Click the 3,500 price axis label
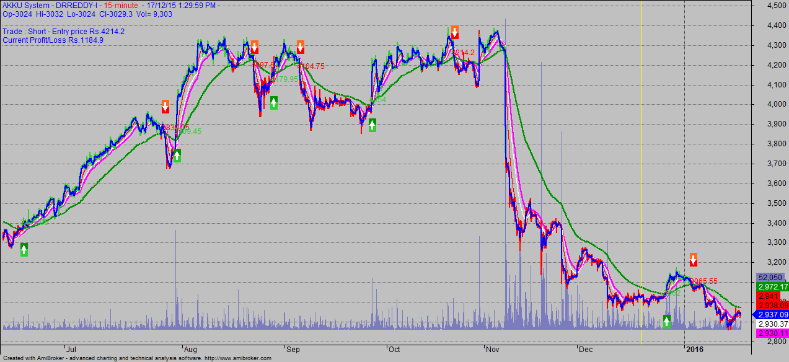Image resolution: width=789 pixels, height=362 pixels. pos(777,203)
